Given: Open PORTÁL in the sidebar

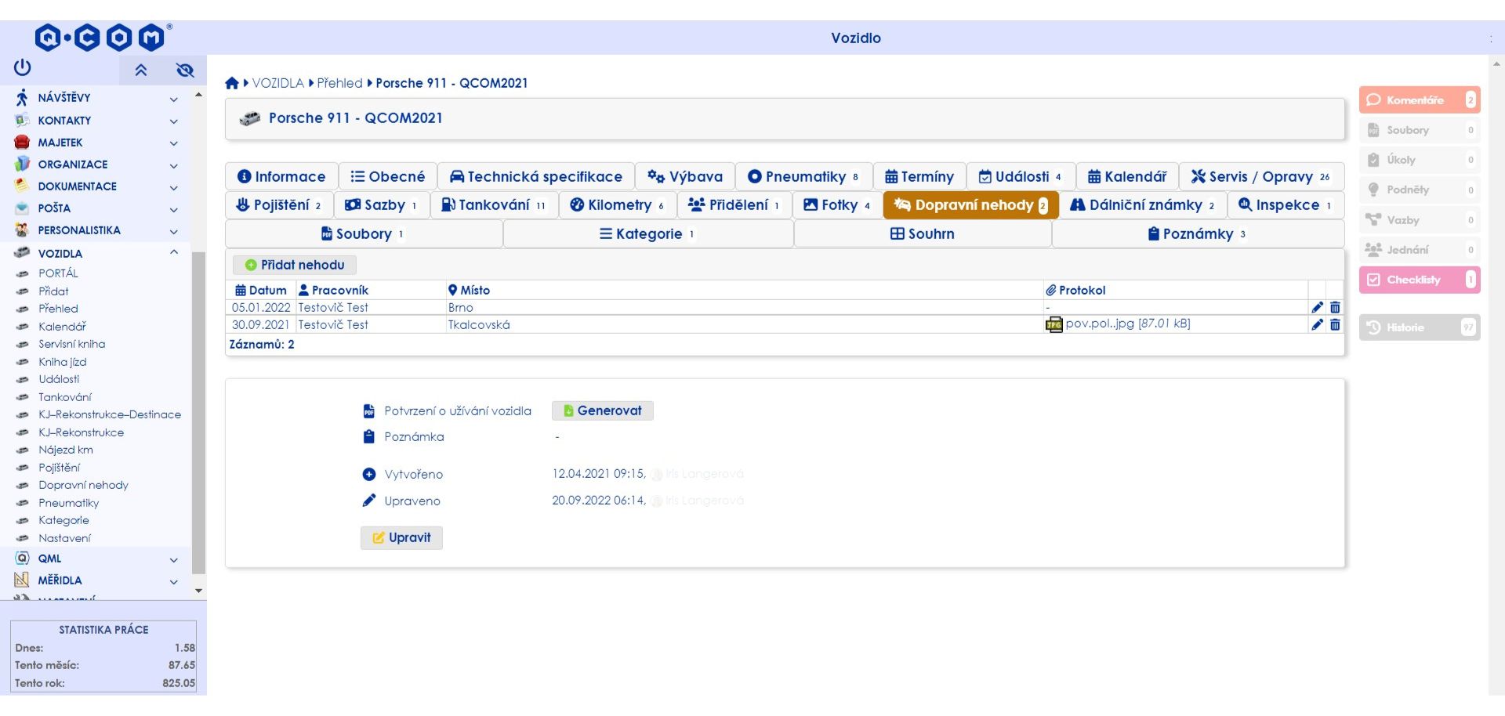Looking at the screenshot, I should 59,273.
